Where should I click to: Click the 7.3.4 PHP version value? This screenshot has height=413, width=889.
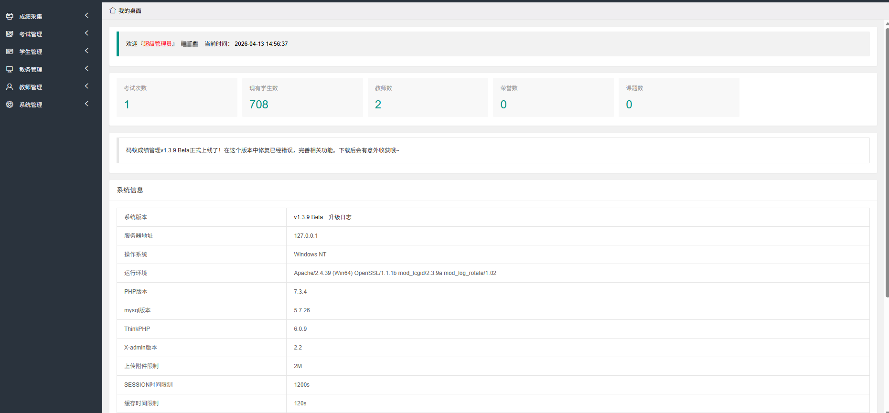[300, 292]
